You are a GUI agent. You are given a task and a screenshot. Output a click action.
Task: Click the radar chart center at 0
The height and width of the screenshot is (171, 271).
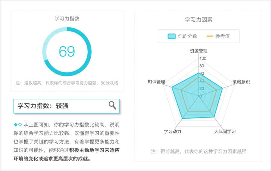click(201, 96)
